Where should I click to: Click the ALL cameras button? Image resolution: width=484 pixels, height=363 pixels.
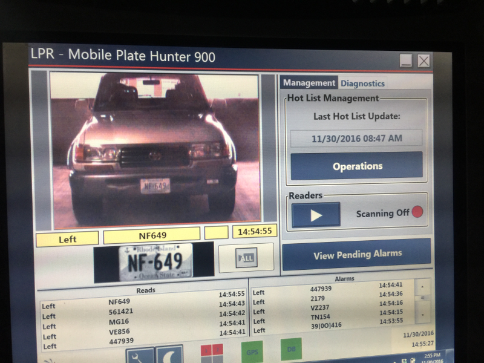tap(246, 258)
